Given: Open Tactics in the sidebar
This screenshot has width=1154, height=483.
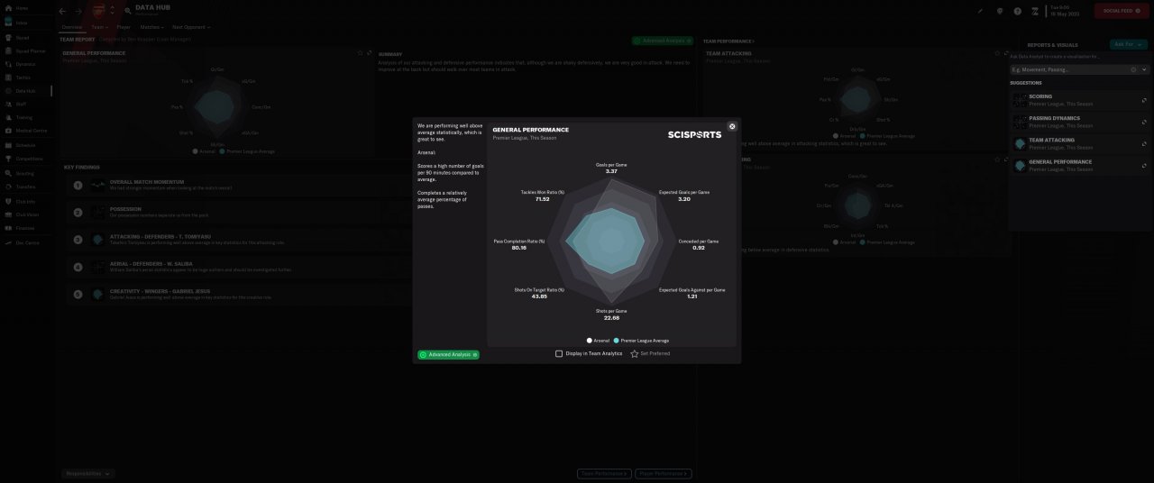Looking at the screenshot, I should click(x=25, y=77).
